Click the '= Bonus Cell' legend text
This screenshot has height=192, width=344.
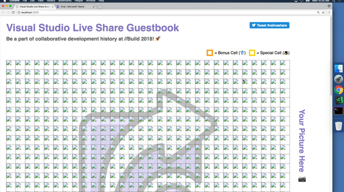click(x=230, y=53)
